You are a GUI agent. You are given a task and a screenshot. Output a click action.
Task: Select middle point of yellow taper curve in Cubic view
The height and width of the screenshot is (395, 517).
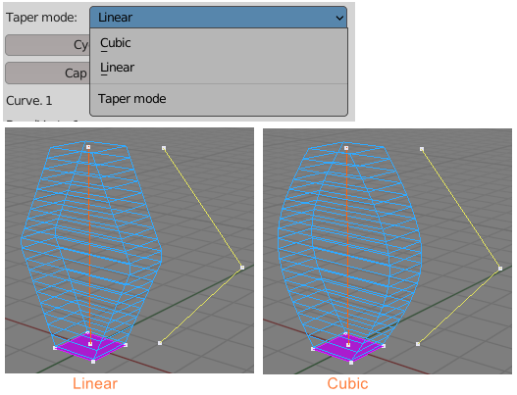click(500, 269)
